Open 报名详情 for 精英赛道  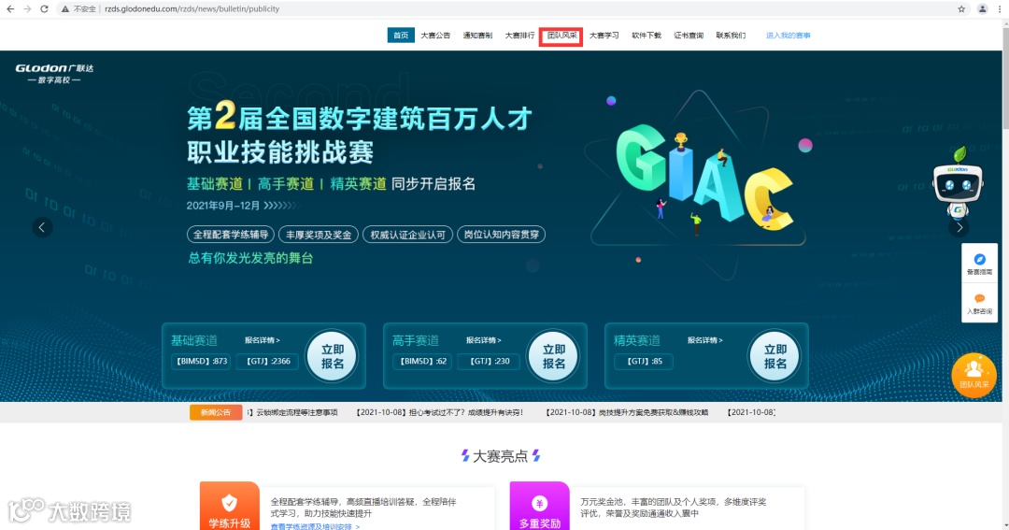coord(704,340)
